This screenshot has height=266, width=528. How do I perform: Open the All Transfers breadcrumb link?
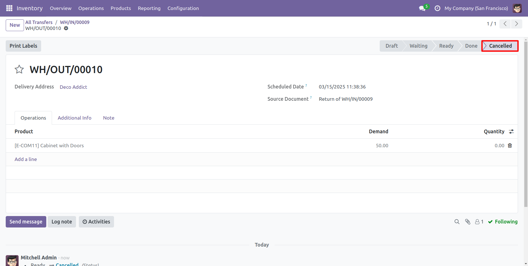click(x=39, y=22)
